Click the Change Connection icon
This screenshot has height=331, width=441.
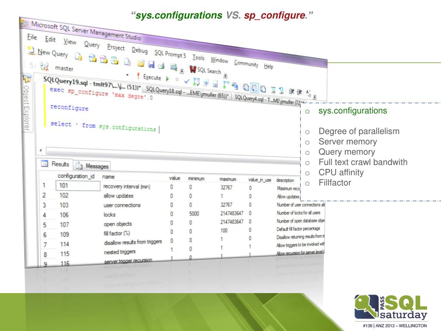pos(44,67)
